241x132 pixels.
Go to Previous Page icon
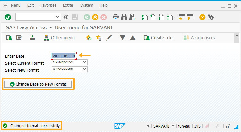[x=153, y=17]
